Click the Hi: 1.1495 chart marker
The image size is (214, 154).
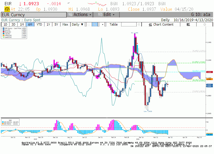tap(135, 33)
